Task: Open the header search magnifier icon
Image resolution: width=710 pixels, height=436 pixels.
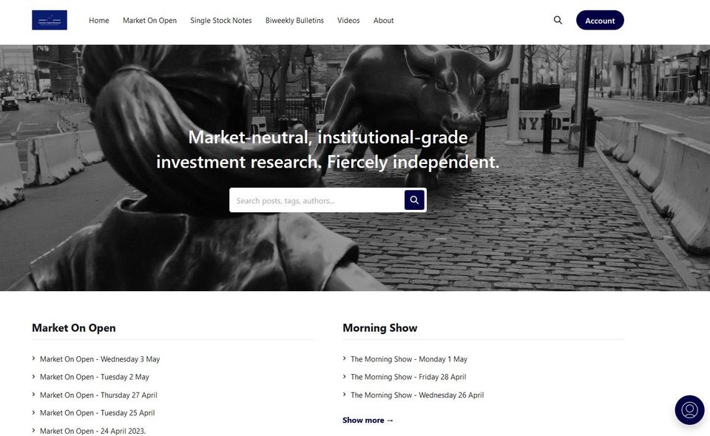Action: 558,20
